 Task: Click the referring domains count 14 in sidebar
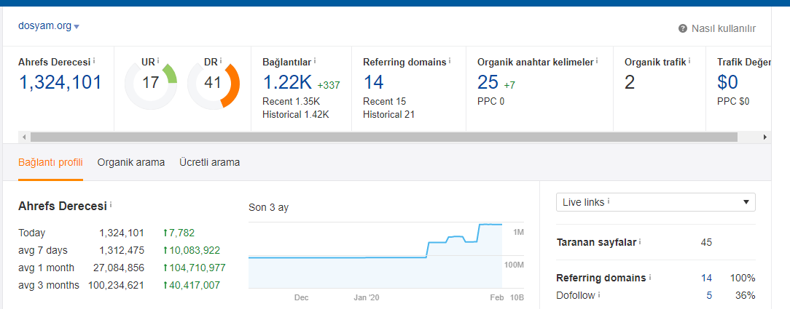[706, 278]
